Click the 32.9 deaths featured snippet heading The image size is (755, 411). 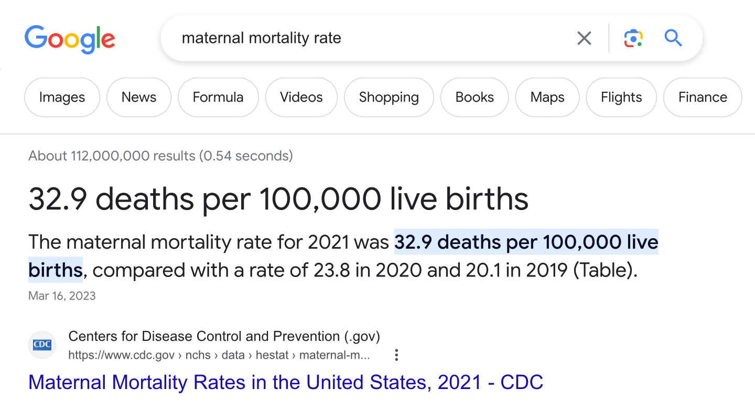(x=278, y=199)
